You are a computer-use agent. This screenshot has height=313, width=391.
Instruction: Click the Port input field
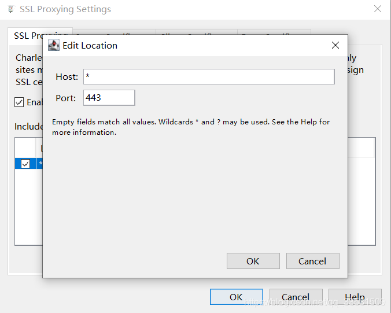point(109,98)
